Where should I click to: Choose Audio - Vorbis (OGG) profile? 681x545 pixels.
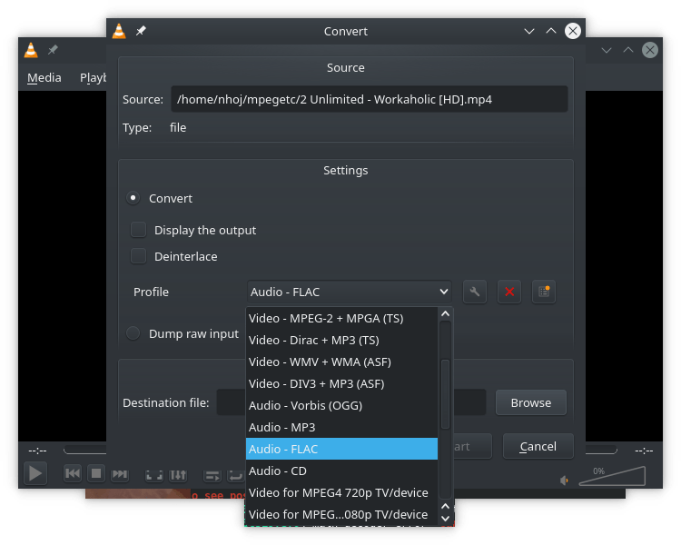(x=341, y=405)
